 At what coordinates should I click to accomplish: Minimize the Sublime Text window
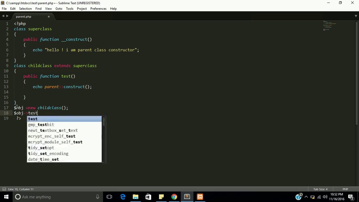[328, 3]
